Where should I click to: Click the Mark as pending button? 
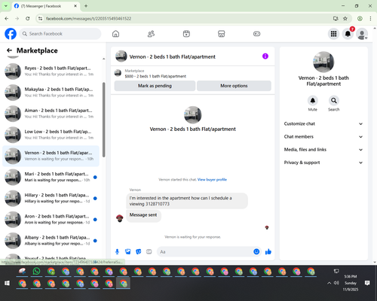155,86
